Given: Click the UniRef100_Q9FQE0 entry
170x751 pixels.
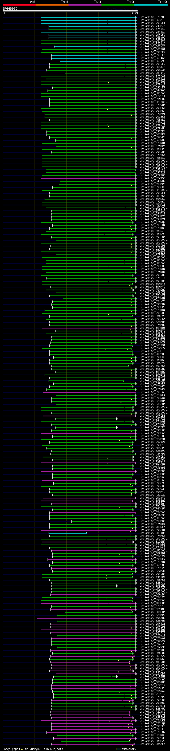Looking at the screenshot, I should (152, 427).
